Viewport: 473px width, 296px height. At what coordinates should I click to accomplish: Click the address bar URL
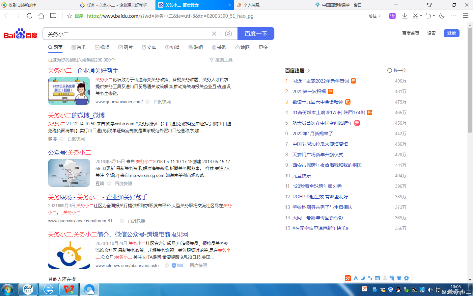click(x=170, y=16)
